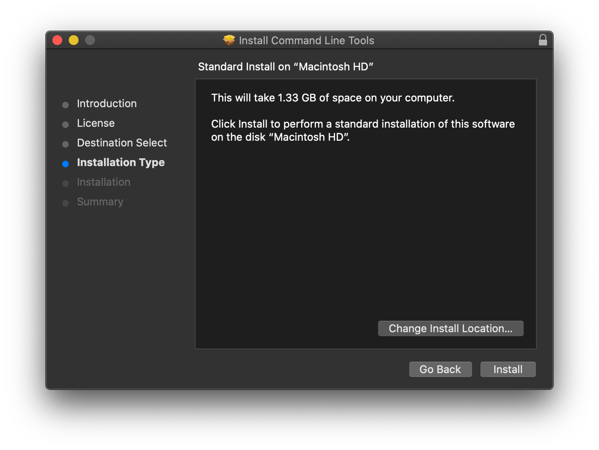
Task: Click the Standard Install heading text
Action: tap(286, 66)
